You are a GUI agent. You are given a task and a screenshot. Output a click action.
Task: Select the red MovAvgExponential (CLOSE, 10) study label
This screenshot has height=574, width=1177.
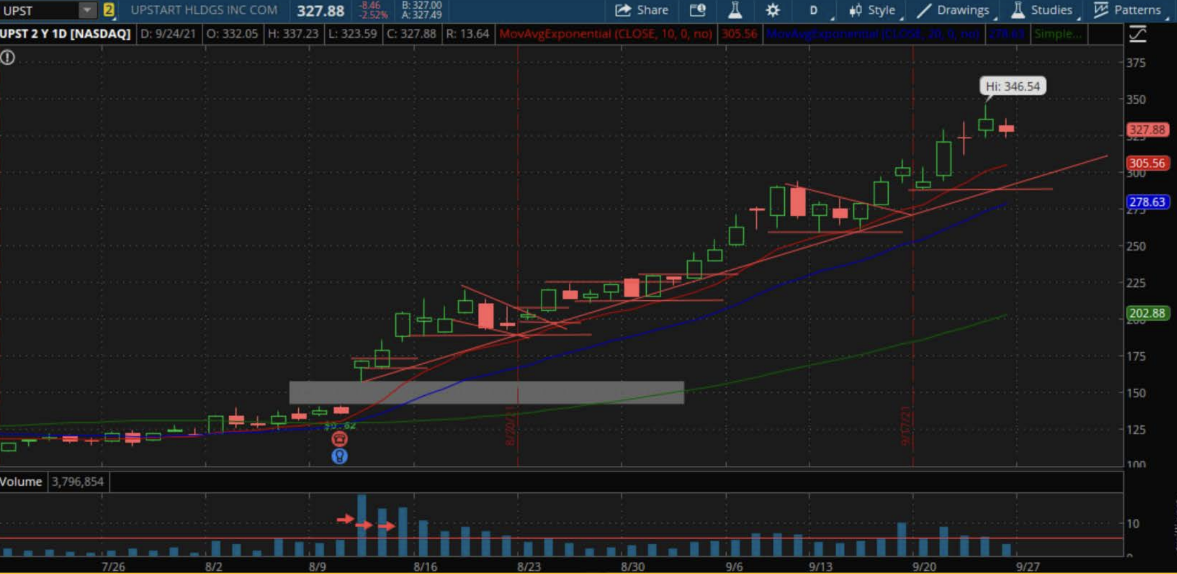click(605, 34)
